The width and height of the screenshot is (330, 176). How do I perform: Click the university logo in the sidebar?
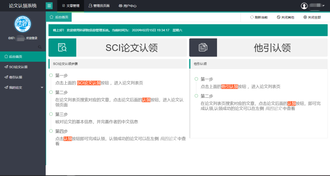pos(23,24)
